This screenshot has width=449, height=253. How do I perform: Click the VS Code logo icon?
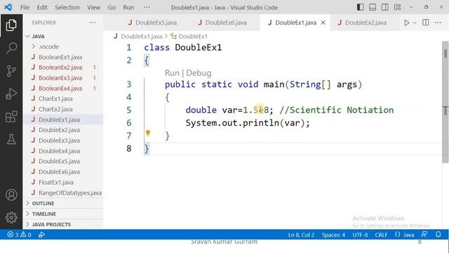[x=8, y=7]
